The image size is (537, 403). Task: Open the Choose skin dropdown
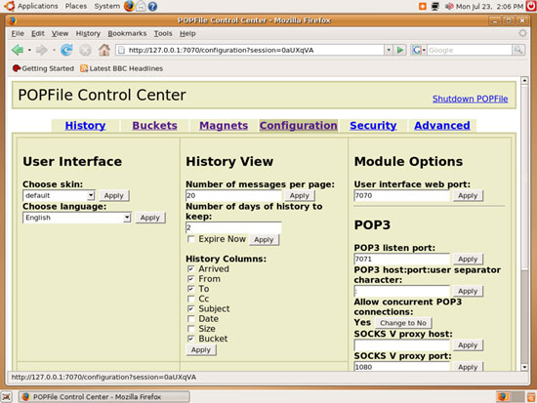59,195
